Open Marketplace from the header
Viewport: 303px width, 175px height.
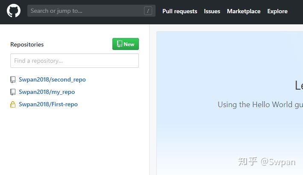click(x=244, y=11)
